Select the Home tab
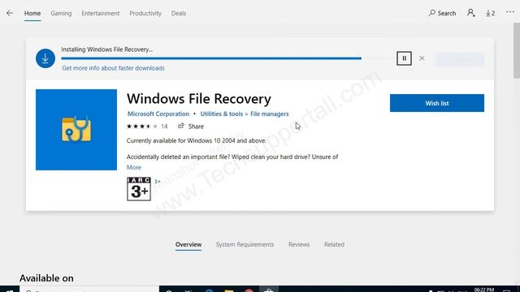The width and height of the screenshot is (520, 292). tap(32, 13)
